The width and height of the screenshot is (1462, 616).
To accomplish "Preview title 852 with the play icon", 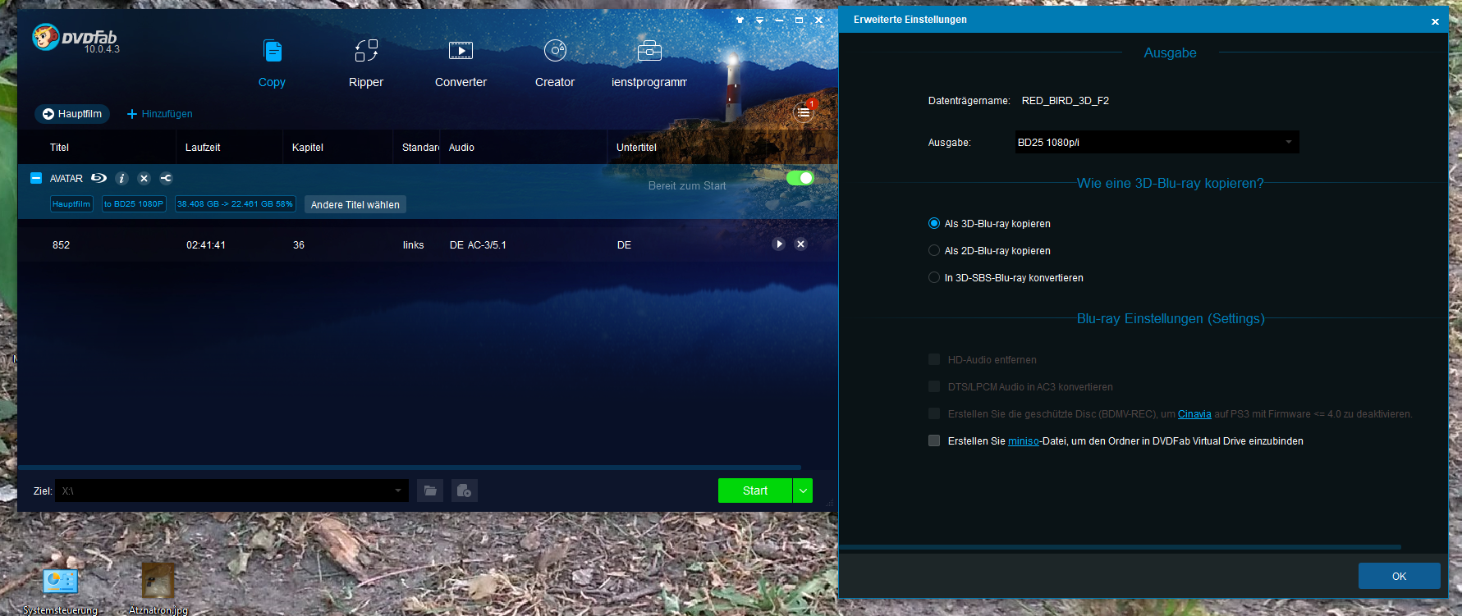I will (x=778, y=244).
